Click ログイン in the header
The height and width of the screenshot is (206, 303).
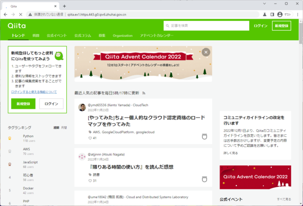point(260,26)
